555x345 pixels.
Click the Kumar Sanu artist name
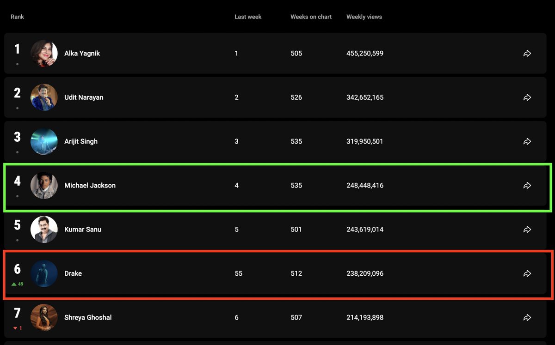pos(83,230)
